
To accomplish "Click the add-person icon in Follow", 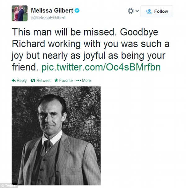I will pyautogui.click(x=149, y=11).
